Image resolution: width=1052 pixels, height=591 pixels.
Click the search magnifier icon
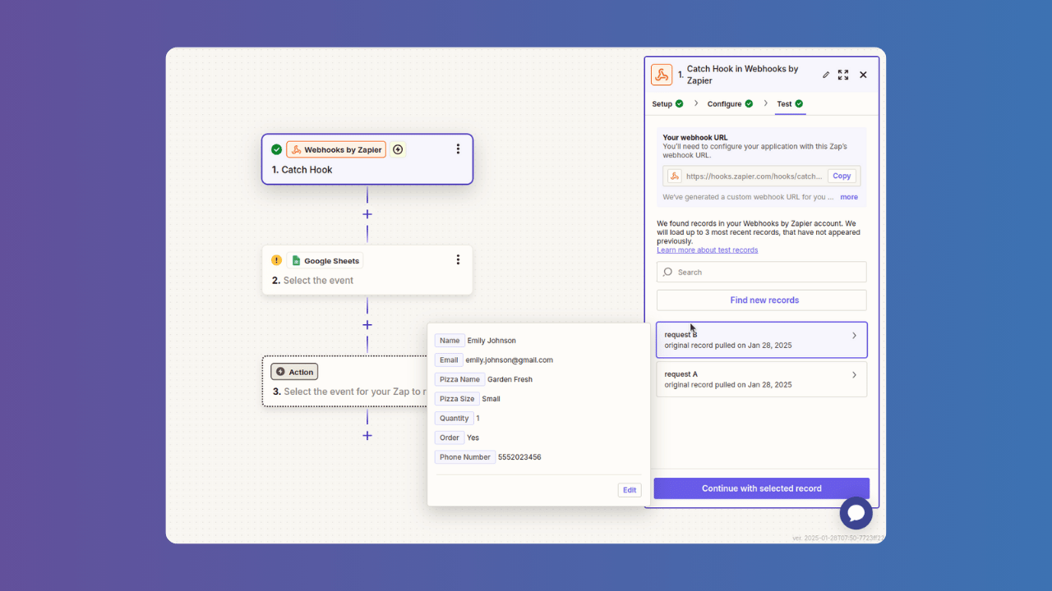[667, 272]
